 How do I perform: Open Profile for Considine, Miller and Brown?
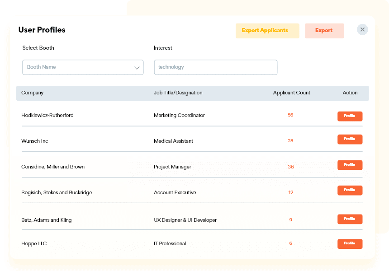(x=350, y=165)
